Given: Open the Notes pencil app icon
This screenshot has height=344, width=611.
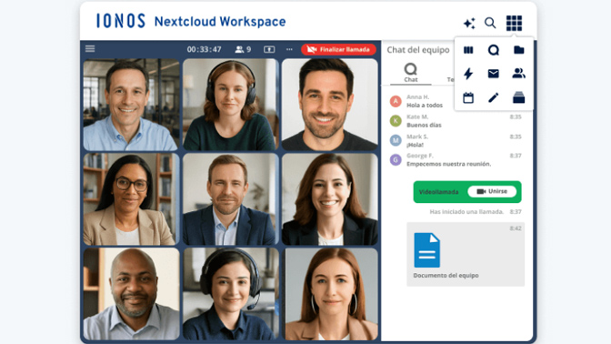Looking at the screenshot, I should click(494, 97).
